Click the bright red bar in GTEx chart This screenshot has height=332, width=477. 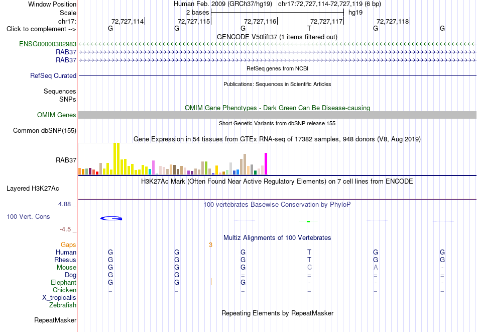tap(97, 173)
